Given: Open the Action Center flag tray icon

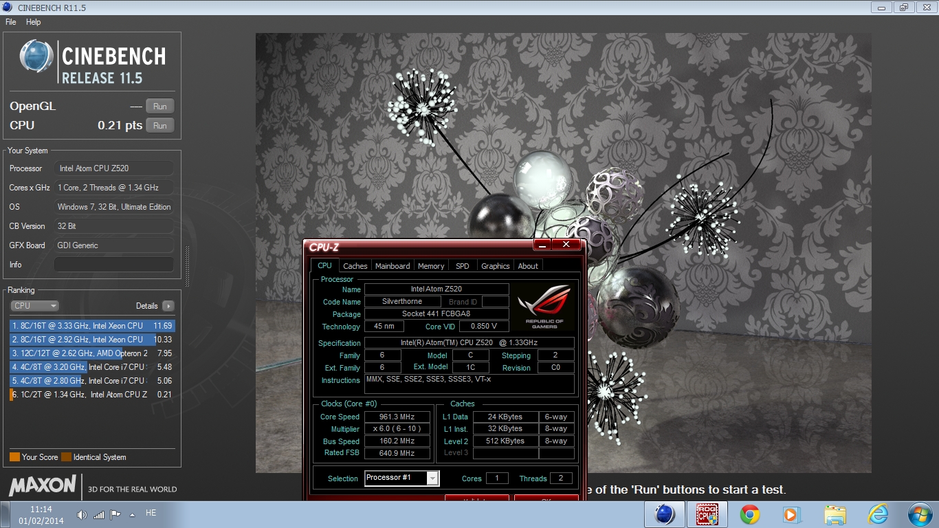Looking at the screenshot, I should (x=115, y=514).
